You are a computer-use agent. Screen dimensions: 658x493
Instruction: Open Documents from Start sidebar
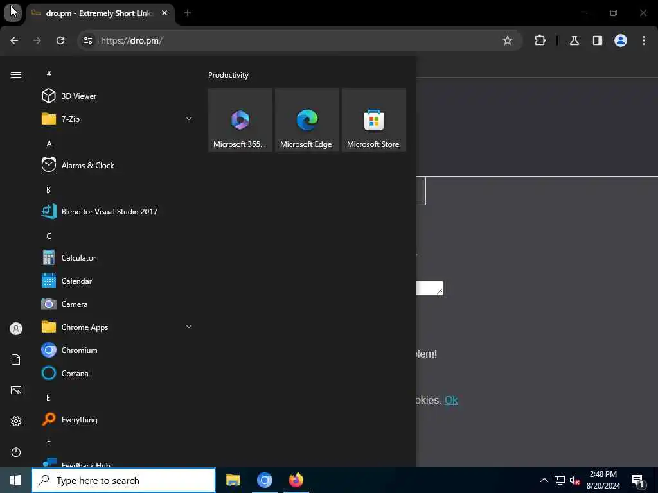tap(16, 359)
